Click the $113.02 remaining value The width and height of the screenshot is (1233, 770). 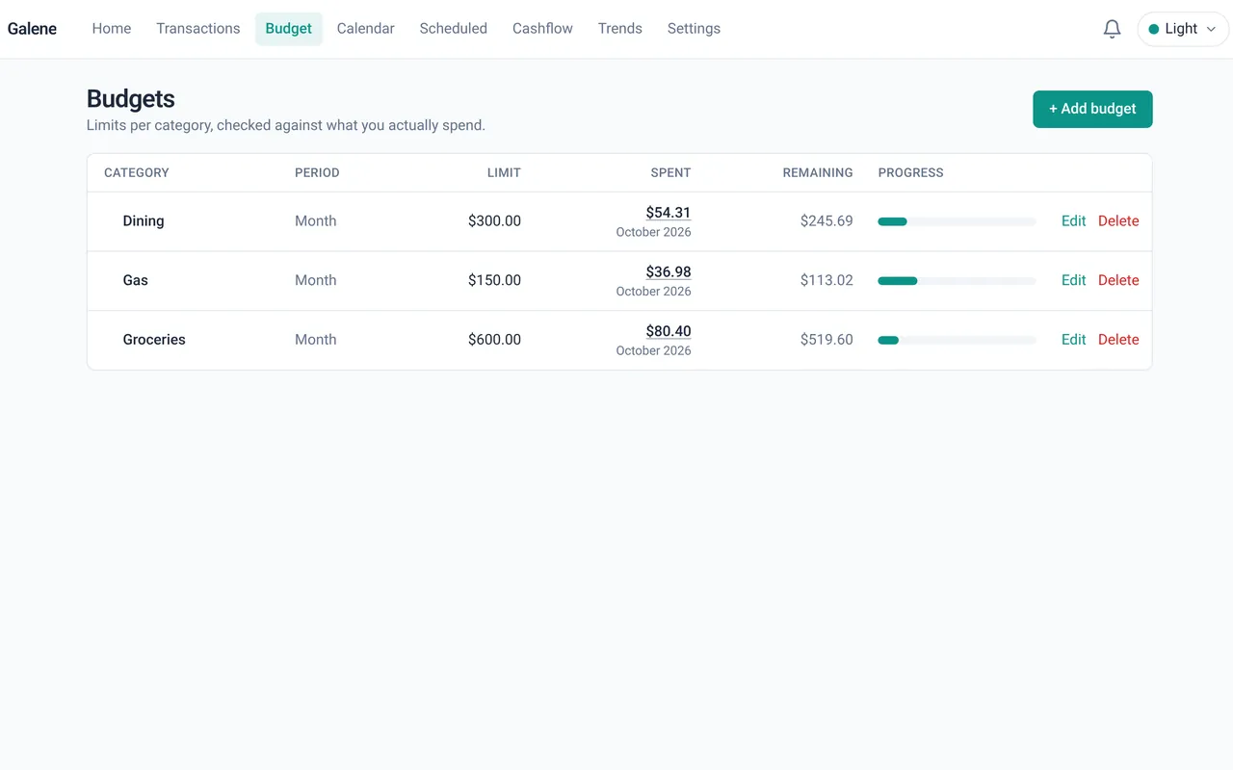826,280
